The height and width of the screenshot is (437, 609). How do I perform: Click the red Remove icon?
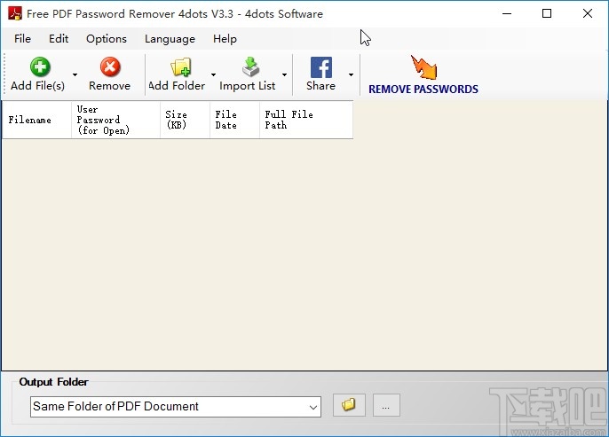coord(110,67)
